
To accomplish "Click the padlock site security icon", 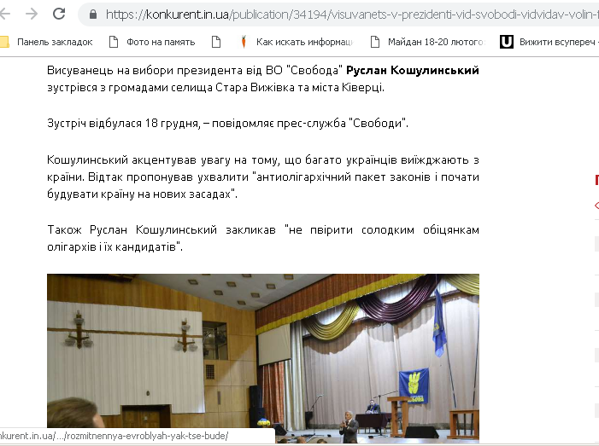I will [x=92, y=14].
